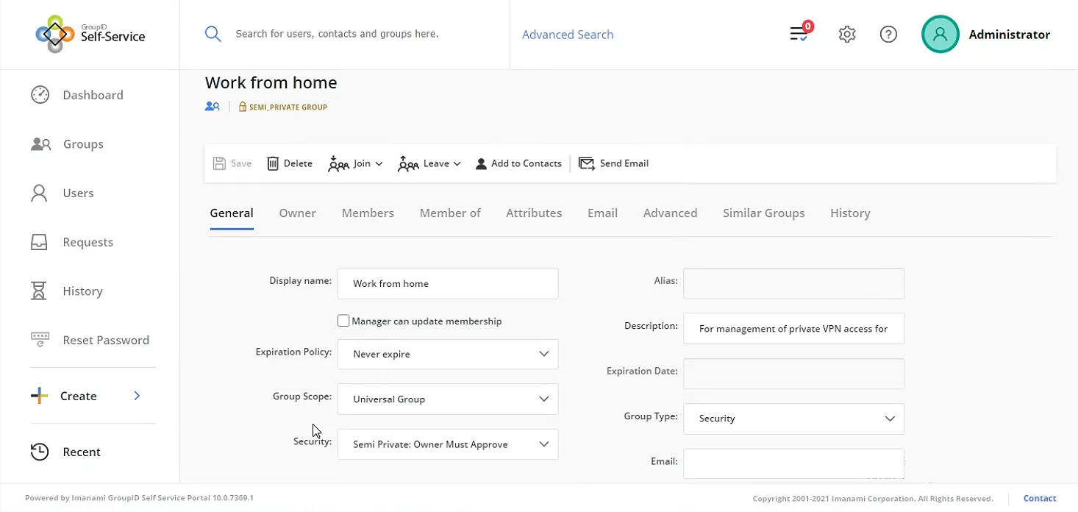Switch to the Attributes tab
Image resolution: width=1078 pixels, height=512 pixels.
[x=534, y=213]
